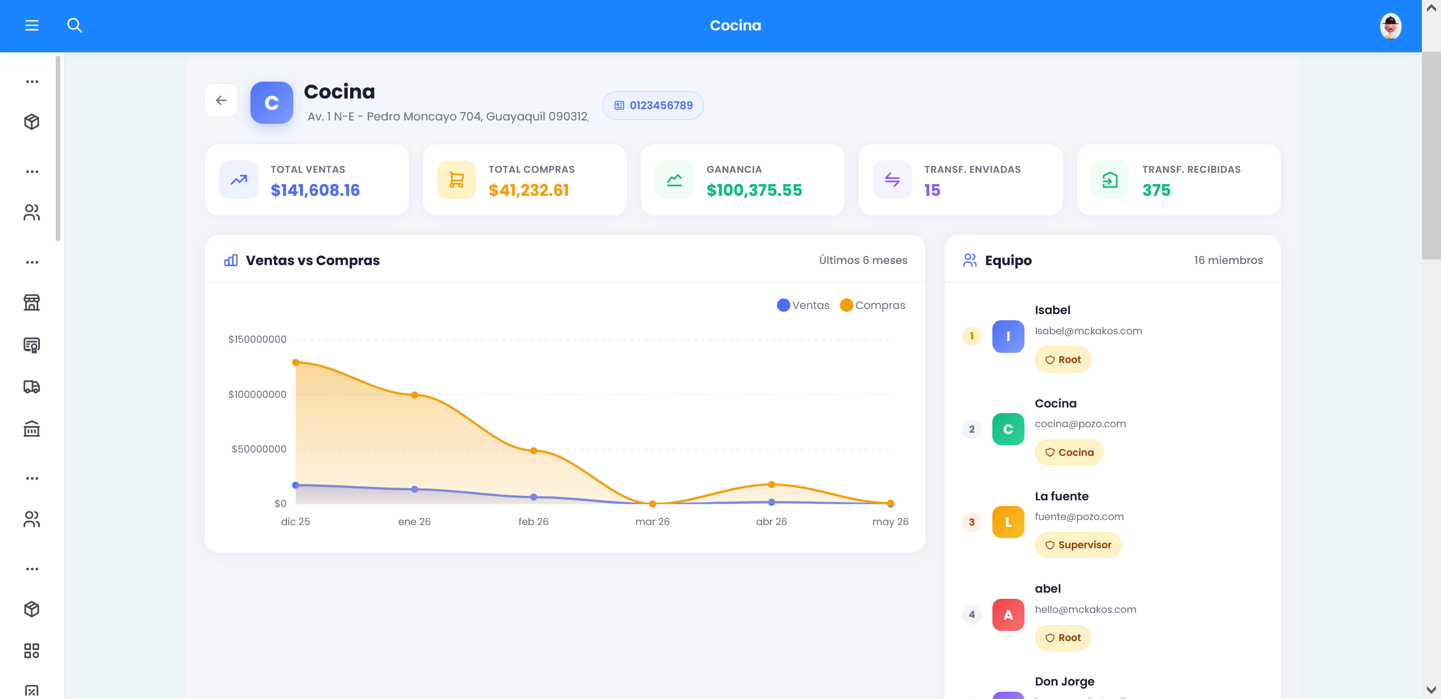Click La fuente's orange avatar
The width and height of the screenshot is (1441, 699).
[x=1008, y=522]
